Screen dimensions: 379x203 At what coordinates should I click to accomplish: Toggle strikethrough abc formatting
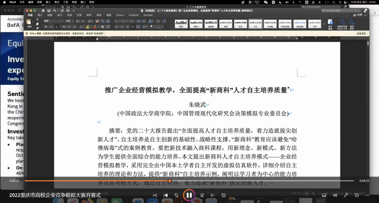tap(64, 27)
